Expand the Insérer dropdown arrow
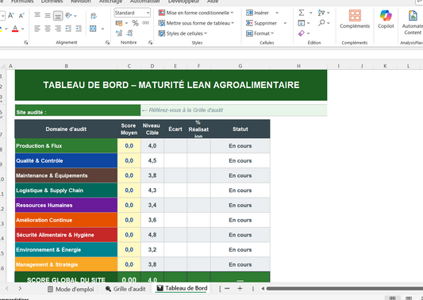 [x=277, y=13]
